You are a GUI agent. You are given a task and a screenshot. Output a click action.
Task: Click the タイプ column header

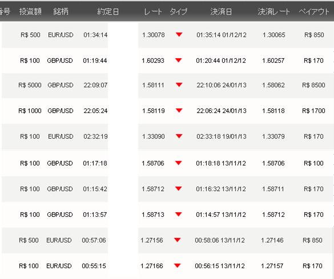click(x=179, y=11)
